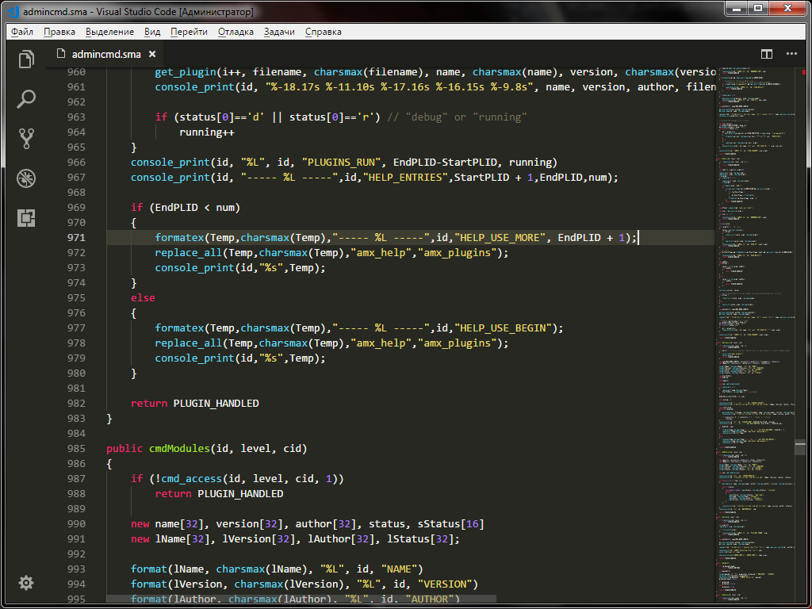Click get_plugin on line 960
Screen dimensions: 812x609
click(x=186, y=72)
